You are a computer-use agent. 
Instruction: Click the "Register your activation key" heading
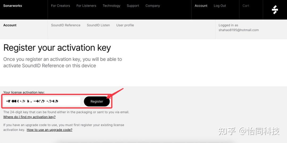pos(57,48)
